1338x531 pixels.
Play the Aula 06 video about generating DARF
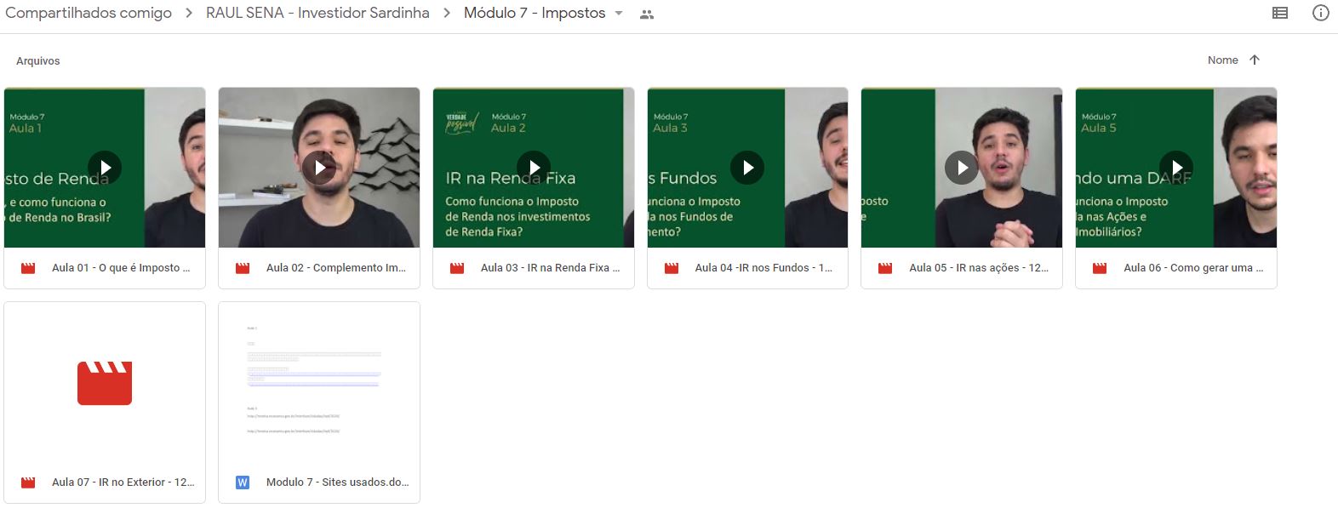1175,168
